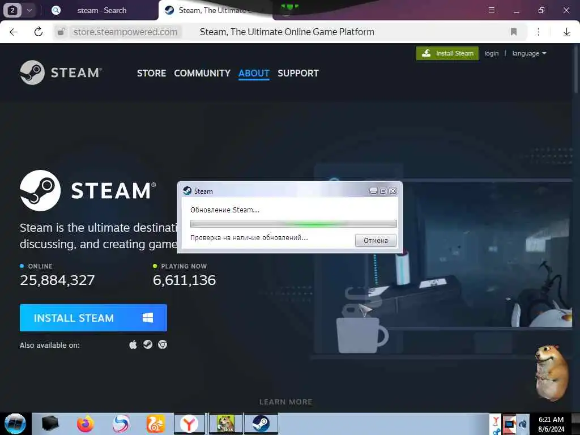Switch to Steam in the taskbar
Image resolution: width=580 pixels, height=435 pixels.
click(x=261, y=424)
